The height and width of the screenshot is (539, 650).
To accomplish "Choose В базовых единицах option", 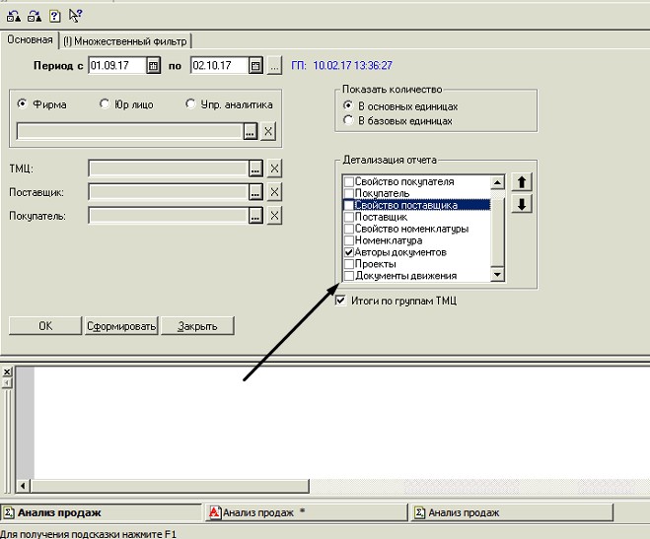I will 347,120.
